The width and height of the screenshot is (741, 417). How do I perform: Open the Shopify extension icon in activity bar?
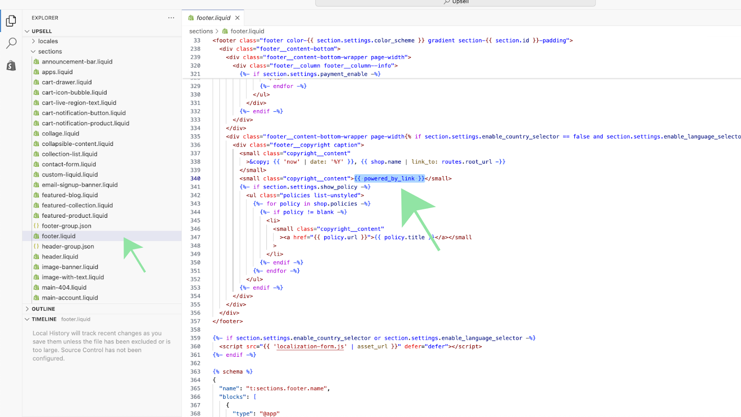point(11,66)
